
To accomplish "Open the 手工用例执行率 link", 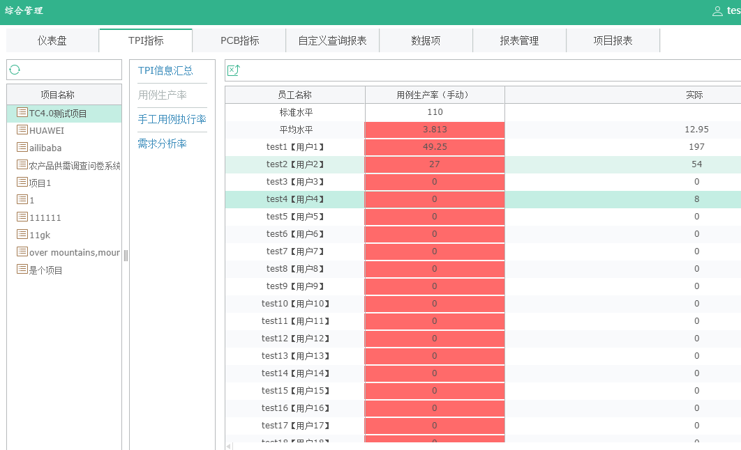I will coord(172,119).
